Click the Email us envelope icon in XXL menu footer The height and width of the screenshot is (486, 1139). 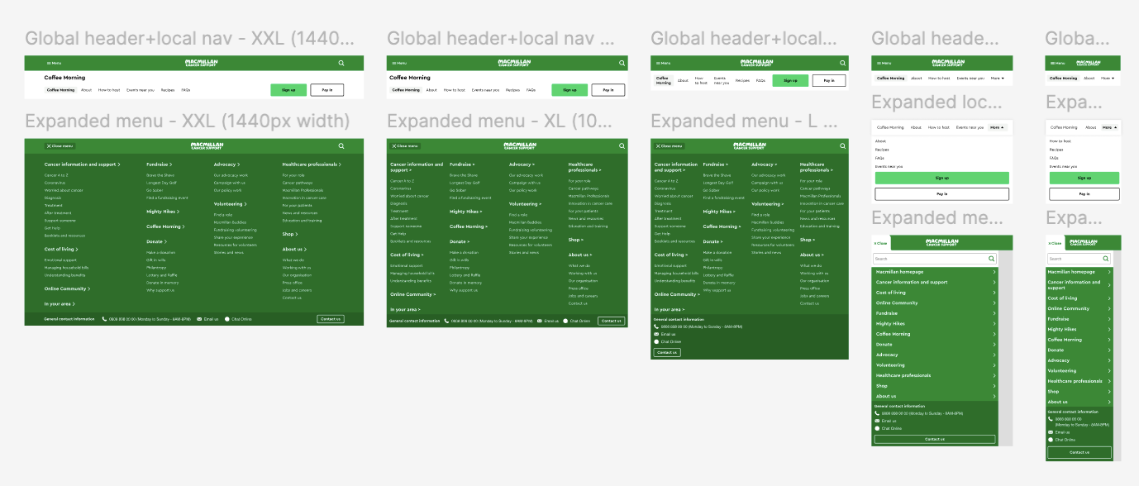tap(199, 319)
